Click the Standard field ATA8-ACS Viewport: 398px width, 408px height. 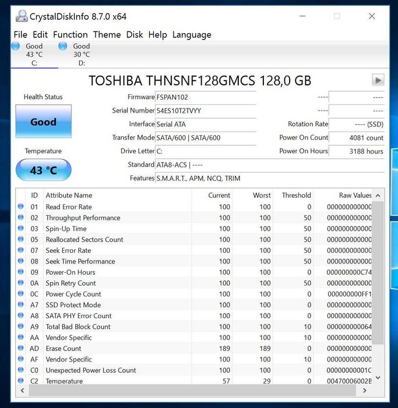pyautogui.click(x=270, y=165)
